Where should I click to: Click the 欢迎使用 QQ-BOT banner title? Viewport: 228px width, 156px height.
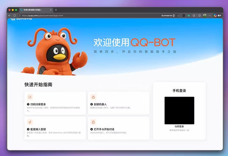click(x=135, y=43)
